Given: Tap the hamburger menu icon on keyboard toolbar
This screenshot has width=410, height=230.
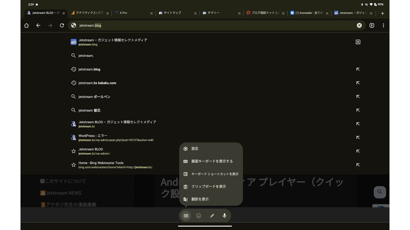Looking at the screenshot, I should [x=186, y=216].
